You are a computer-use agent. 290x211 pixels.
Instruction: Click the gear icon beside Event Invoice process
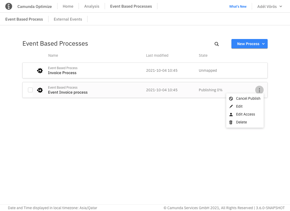pyautogui.click(x=40, y=90)
